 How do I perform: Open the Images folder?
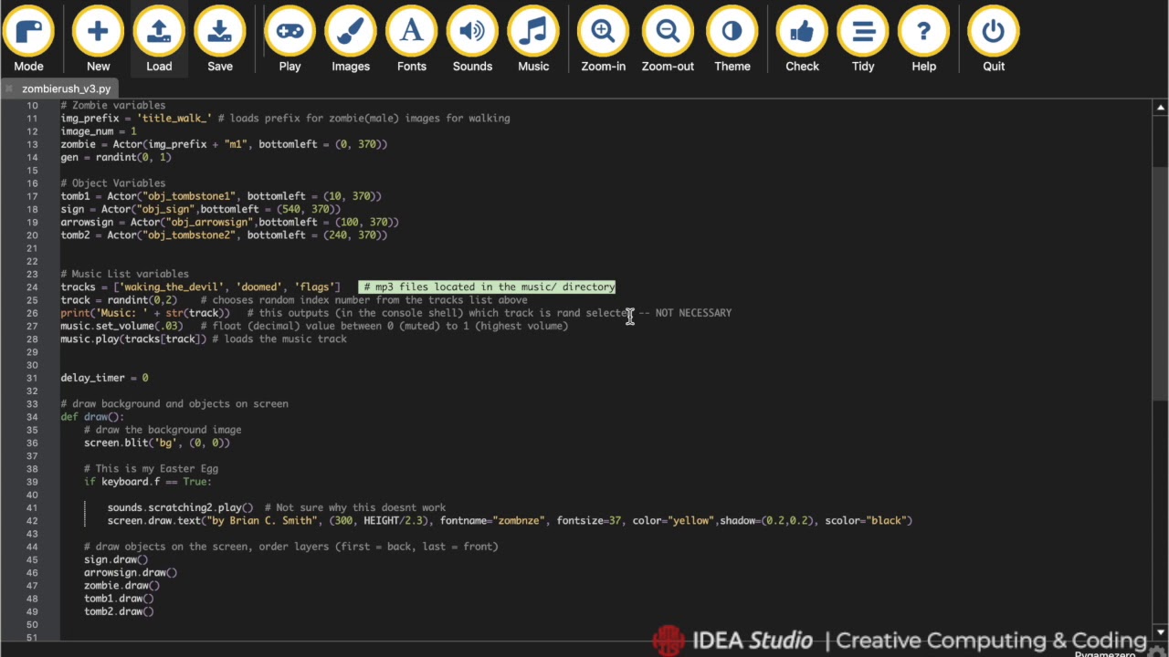[x=351, y=40]
